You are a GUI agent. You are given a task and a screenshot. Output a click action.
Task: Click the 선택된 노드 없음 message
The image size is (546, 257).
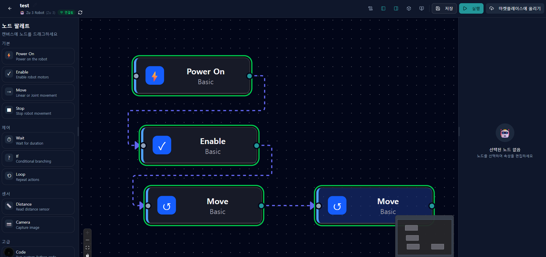[x=505, y=150]
